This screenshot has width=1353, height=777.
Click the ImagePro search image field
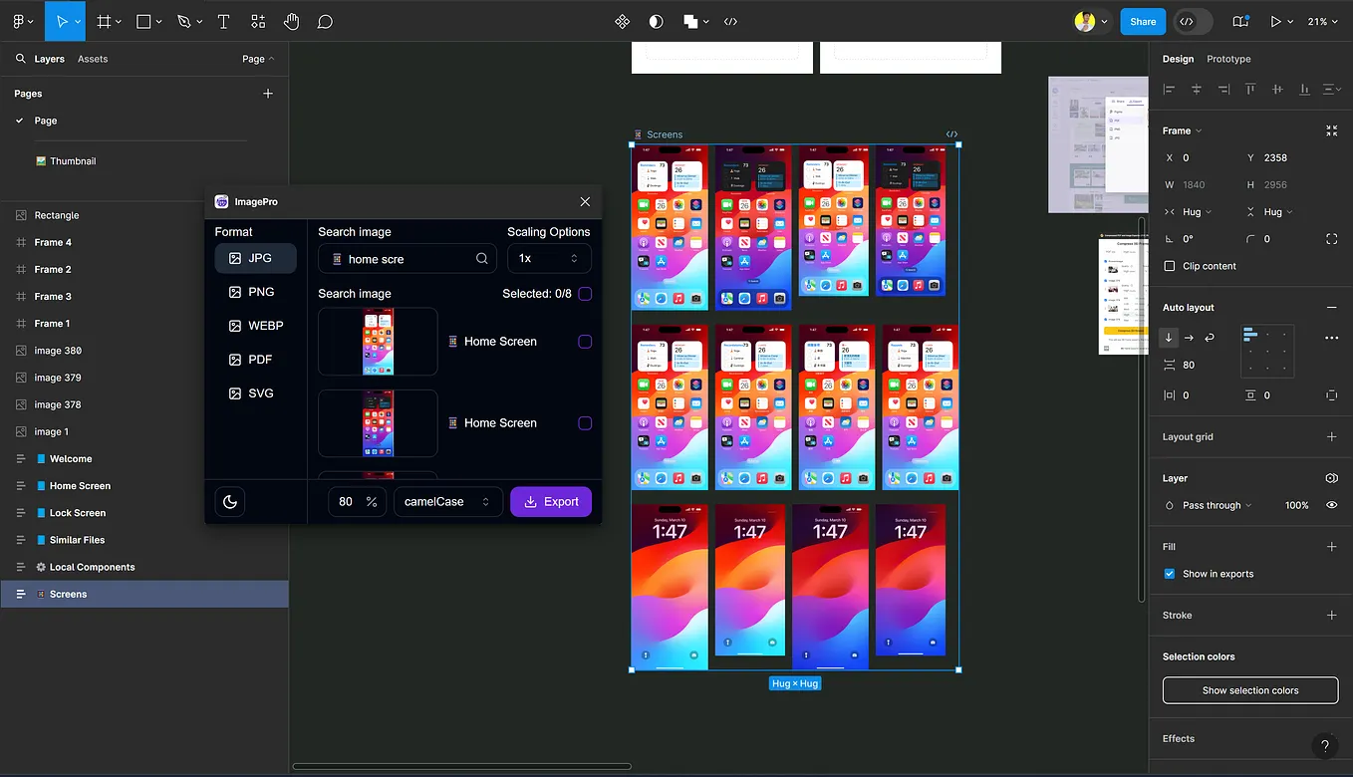click(x=407, y=259)
